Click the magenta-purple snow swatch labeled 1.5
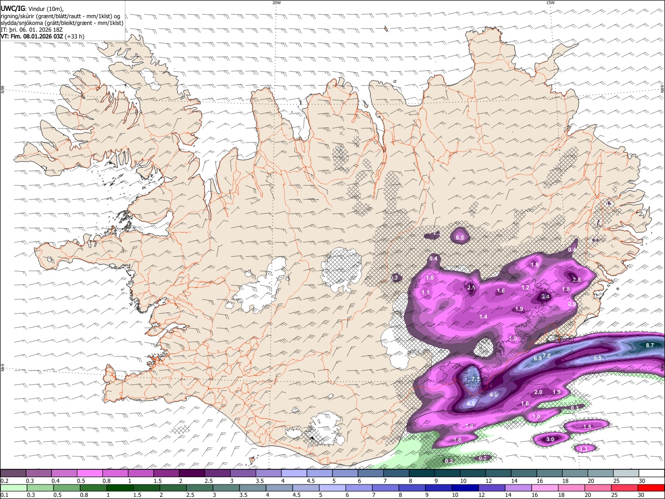 point(166,474)
